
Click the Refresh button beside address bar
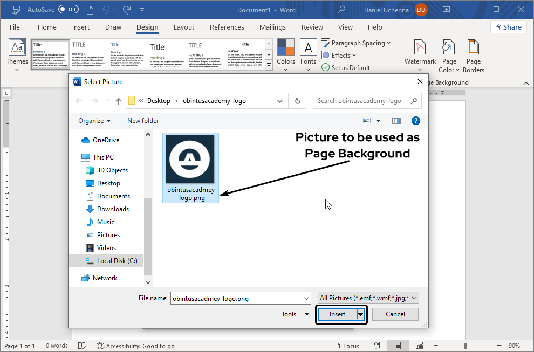point(297,101)
